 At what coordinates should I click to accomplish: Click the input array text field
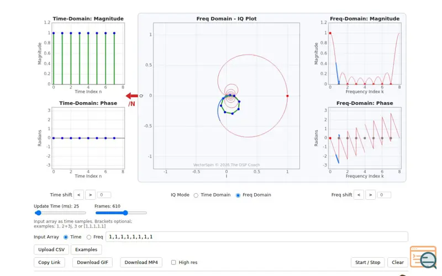(257, 237)
